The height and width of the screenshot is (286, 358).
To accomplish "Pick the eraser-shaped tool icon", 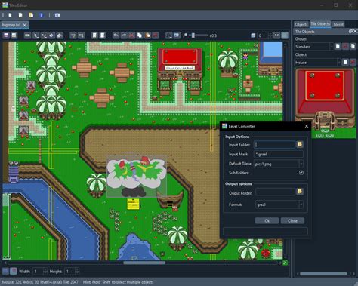I will click(x=51, y=35).
